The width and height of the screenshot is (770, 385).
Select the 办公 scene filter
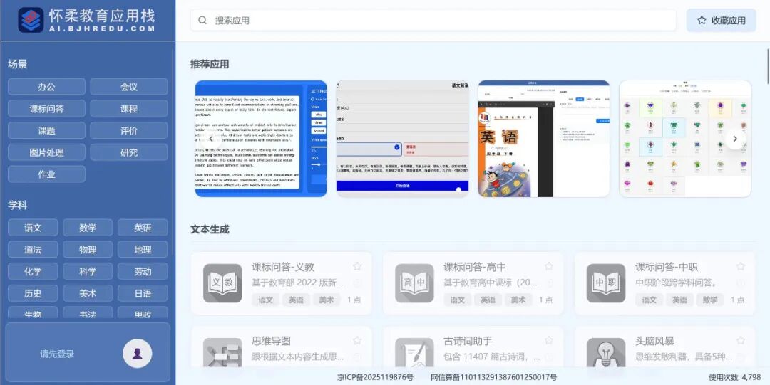point(46,87)
